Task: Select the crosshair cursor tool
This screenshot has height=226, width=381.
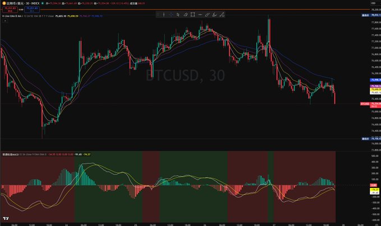Action: (x=171, y=15)
